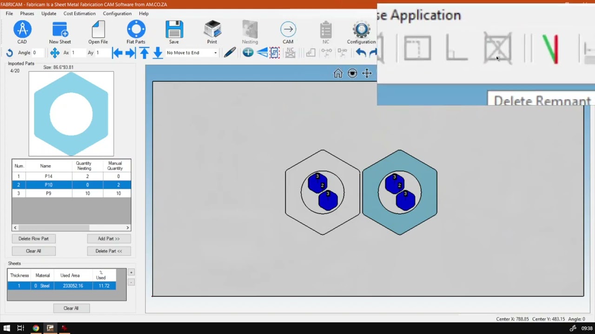Open the Help menu
The height and width of the screenshot is (334, 595).
pos(144,13)
